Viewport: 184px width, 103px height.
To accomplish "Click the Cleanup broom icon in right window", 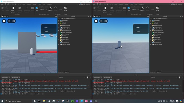I will [x=142, y=9].
